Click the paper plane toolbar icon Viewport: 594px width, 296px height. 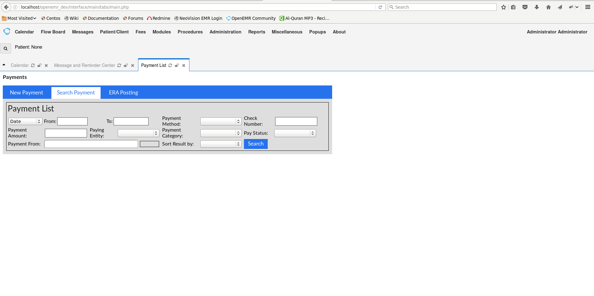(560, 7)
